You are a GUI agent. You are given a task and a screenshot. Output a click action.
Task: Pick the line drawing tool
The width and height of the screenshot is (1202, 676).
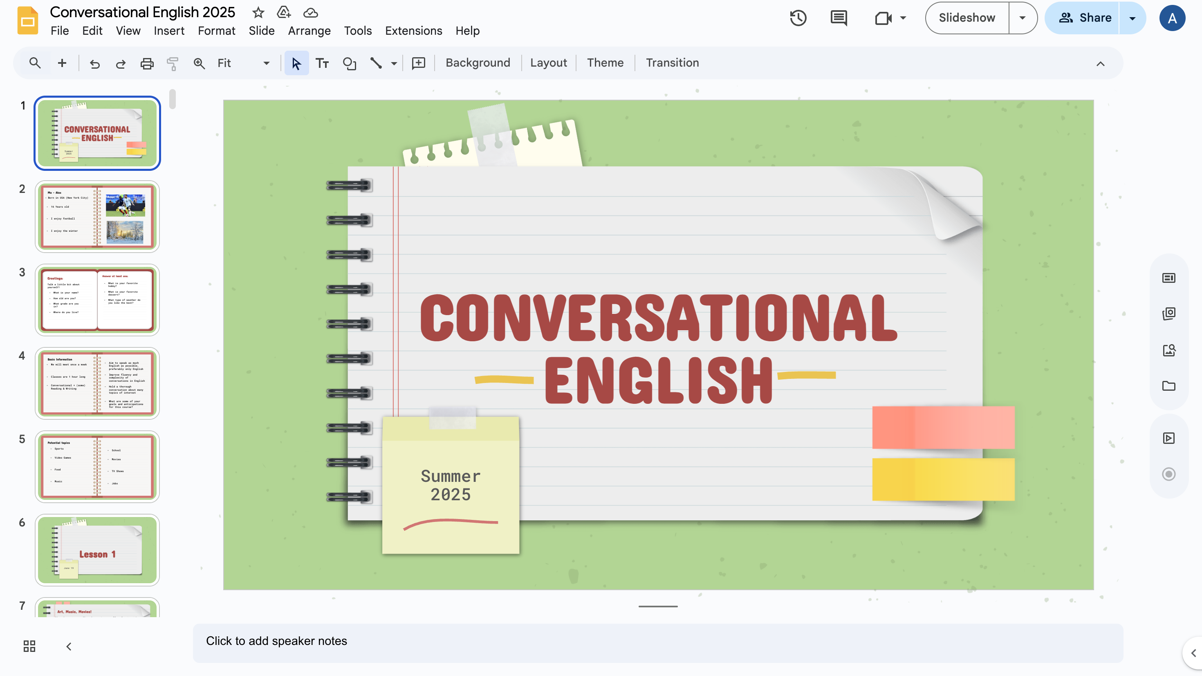376,63
